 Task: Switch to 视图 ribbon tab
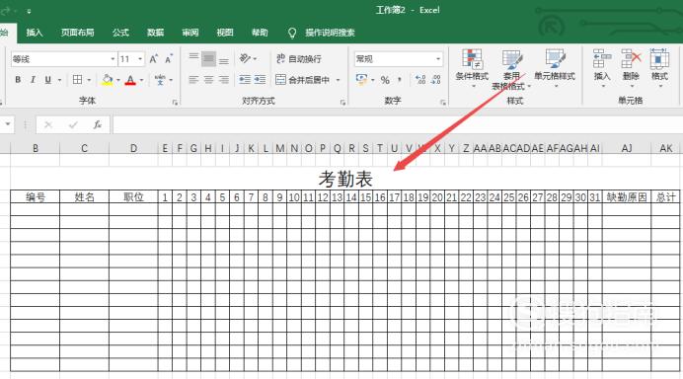tap(225, 33)
